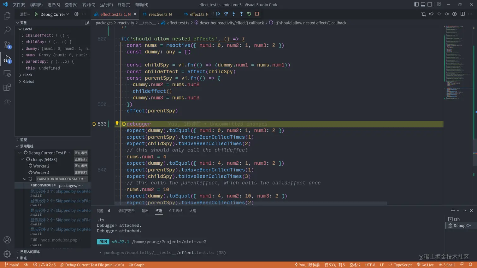The width and height of the screenshot is (477, 268).
Task: Toggle the secondary side bar layout button
Action: (430, 4)
